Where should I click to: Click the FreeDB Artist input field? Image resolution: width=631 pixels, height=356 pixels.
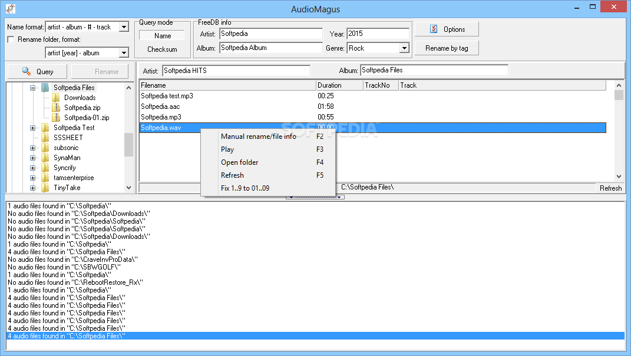271,34
